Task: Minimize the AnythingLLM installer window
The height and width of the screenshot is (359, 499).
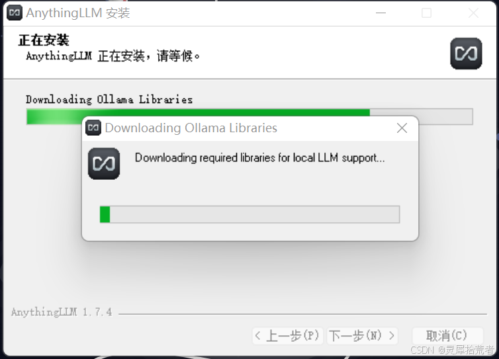Action: pyautogui.click(x=381, y=13)
